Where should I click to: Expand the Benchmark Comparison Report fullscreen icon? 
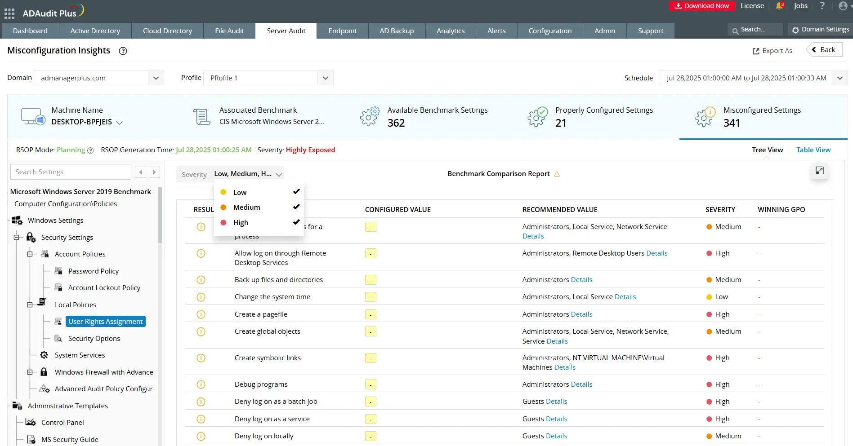819,171
